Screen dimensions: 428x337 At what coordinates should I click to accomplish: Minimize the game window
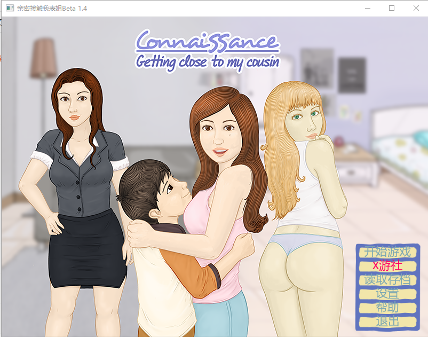(x=367, y=8)
